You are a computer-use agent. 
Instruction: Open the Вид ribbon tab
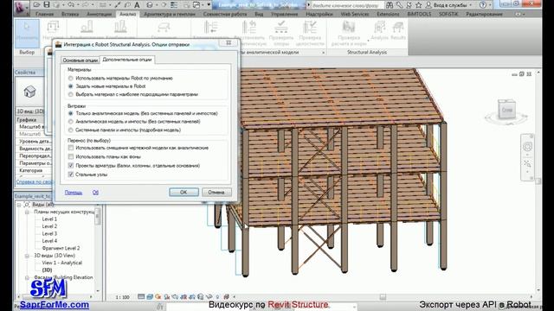click(259, 14)
